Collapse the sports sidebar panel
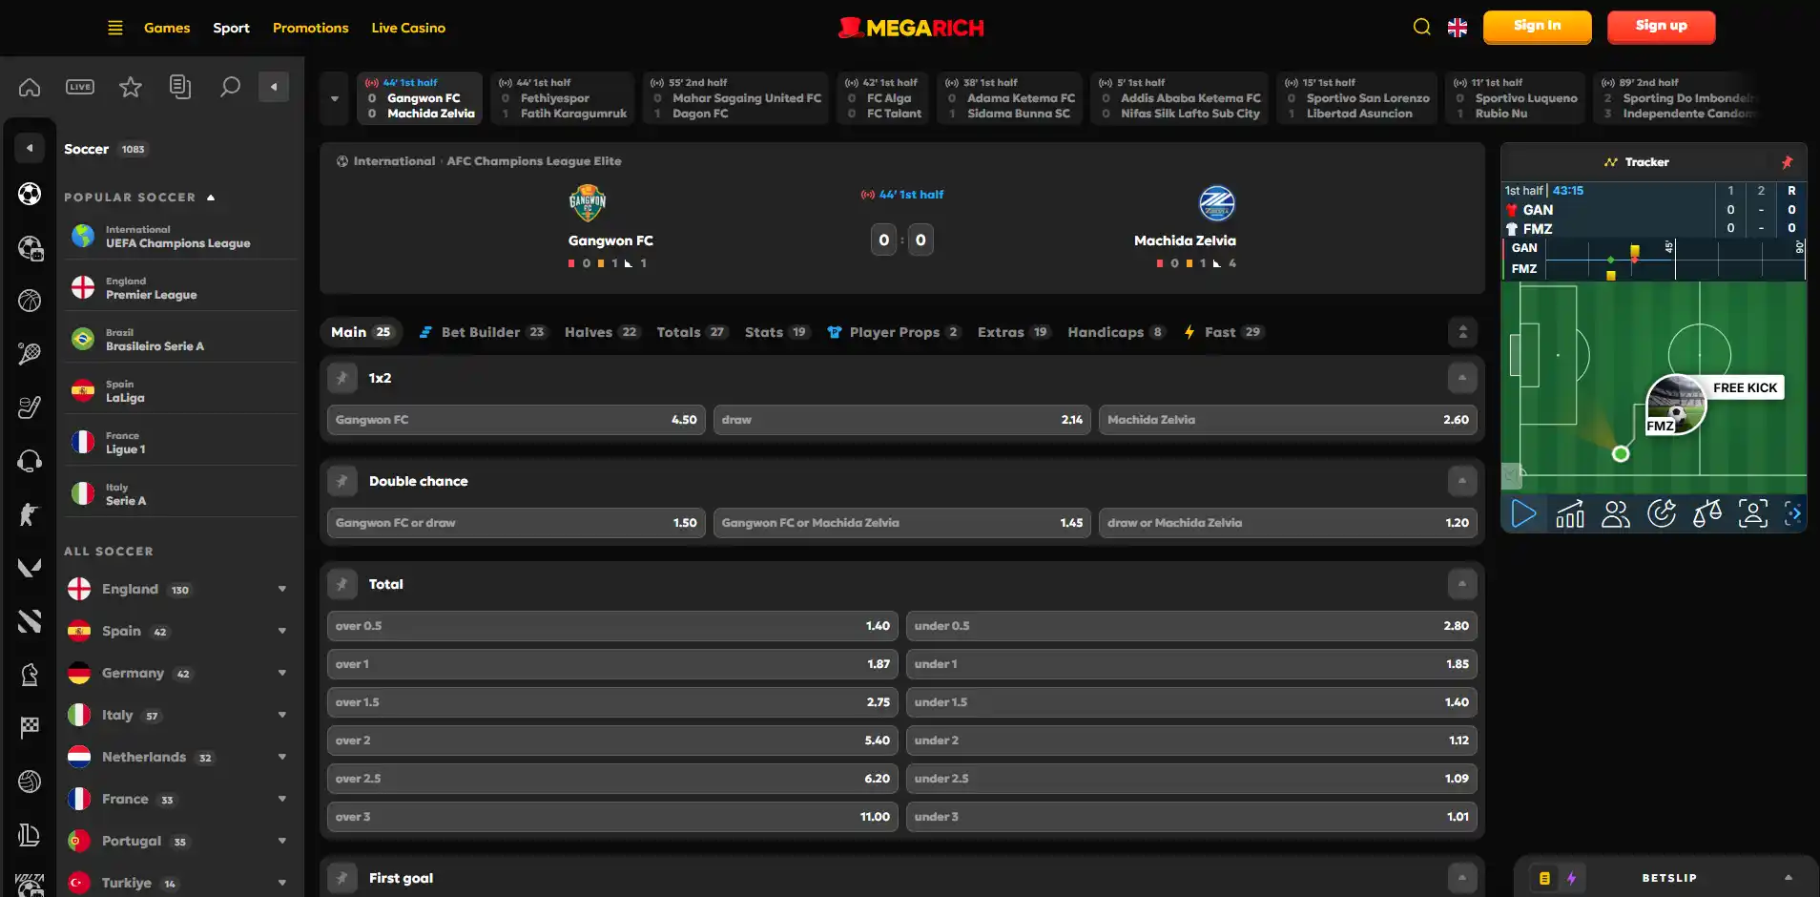Screen dimensions: 1820x897 (274, 87)
